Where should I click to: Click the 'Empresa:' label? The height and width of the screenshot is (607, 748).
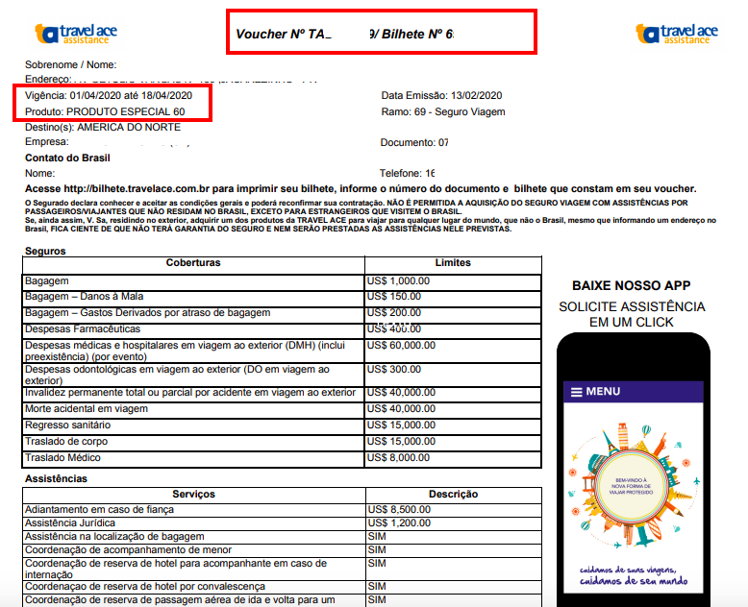point(47,142)
